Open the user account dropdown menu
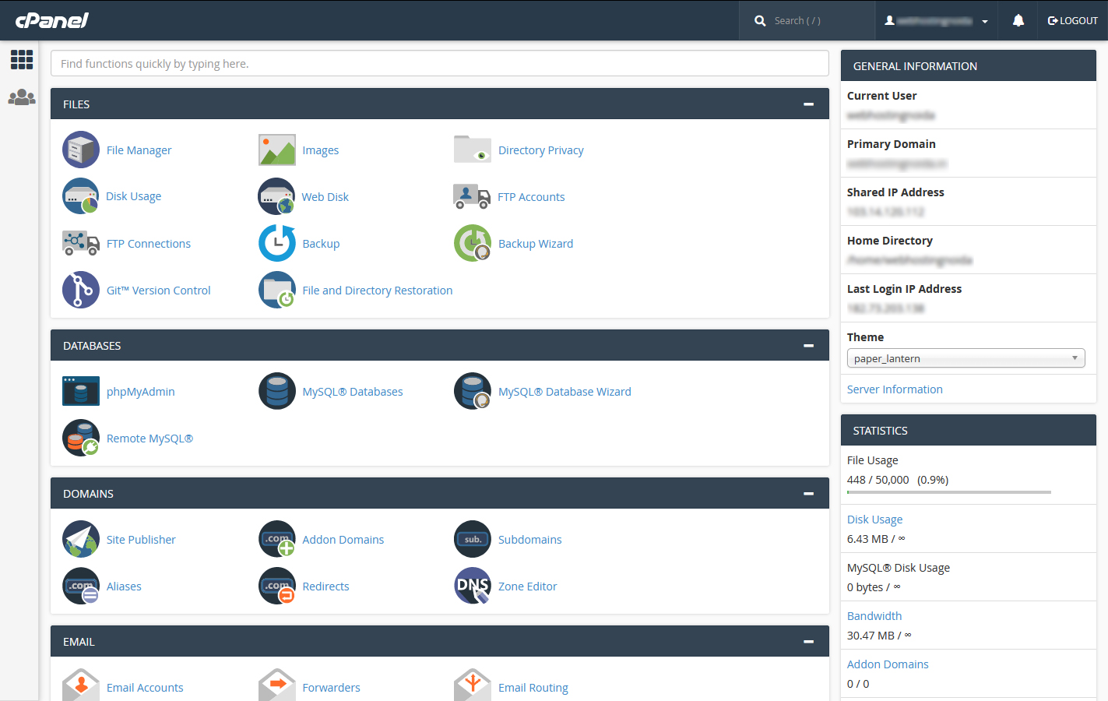This screenshot has width=1108, height=701. [x=937, y=21]
